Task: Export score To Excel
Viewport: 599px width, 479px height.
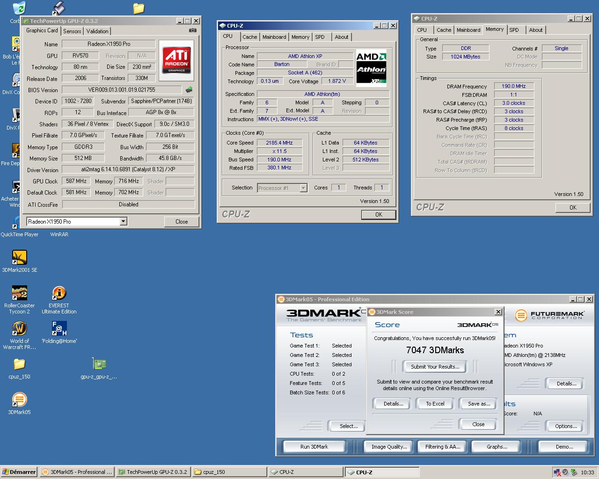Action: (435, 404)
